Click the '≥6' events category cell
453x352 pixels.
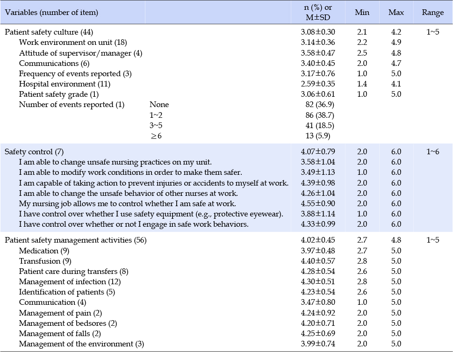(156, 136)
